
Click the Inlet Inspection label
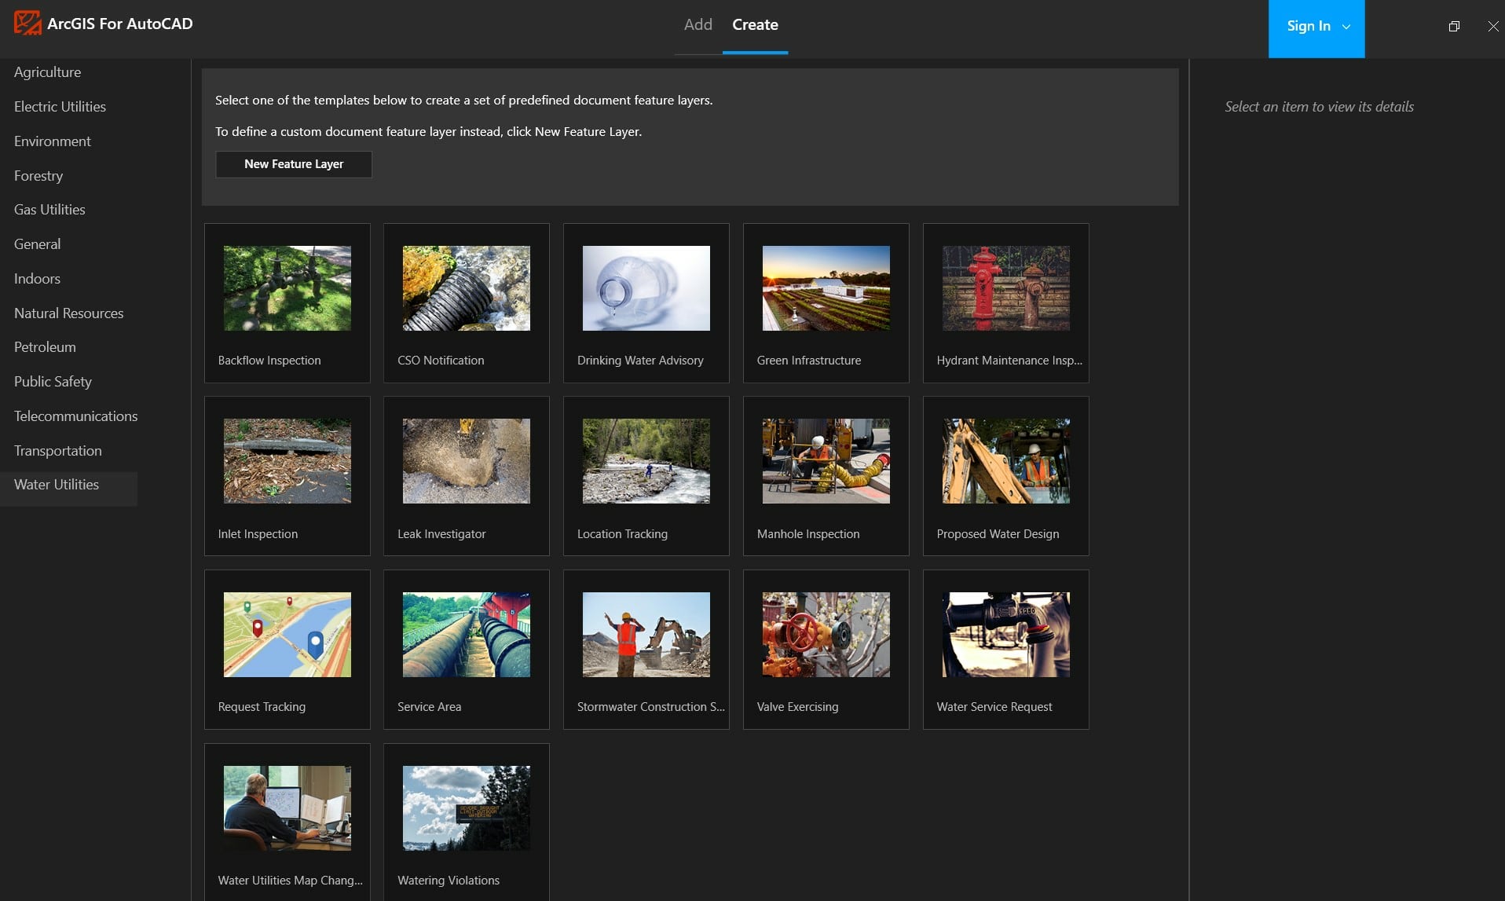(258, 534)
